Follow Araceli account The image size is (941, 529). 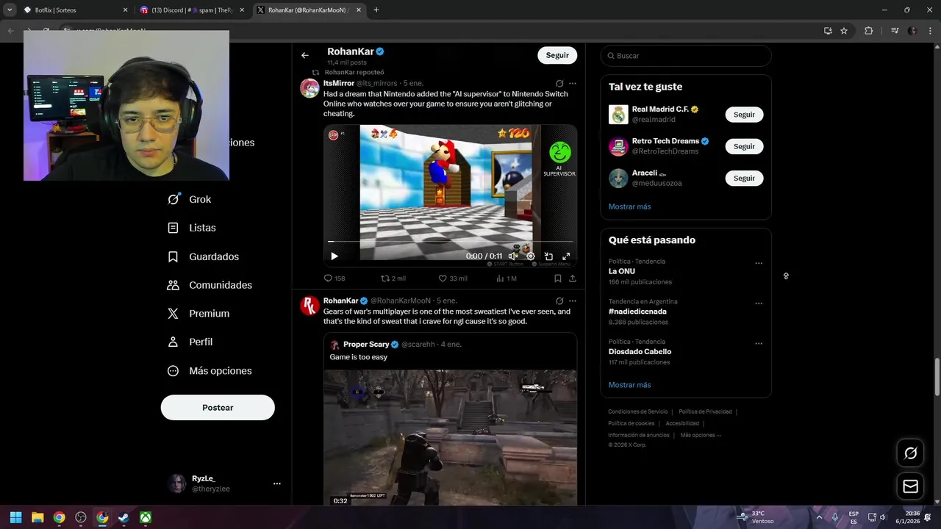point(744,178)
